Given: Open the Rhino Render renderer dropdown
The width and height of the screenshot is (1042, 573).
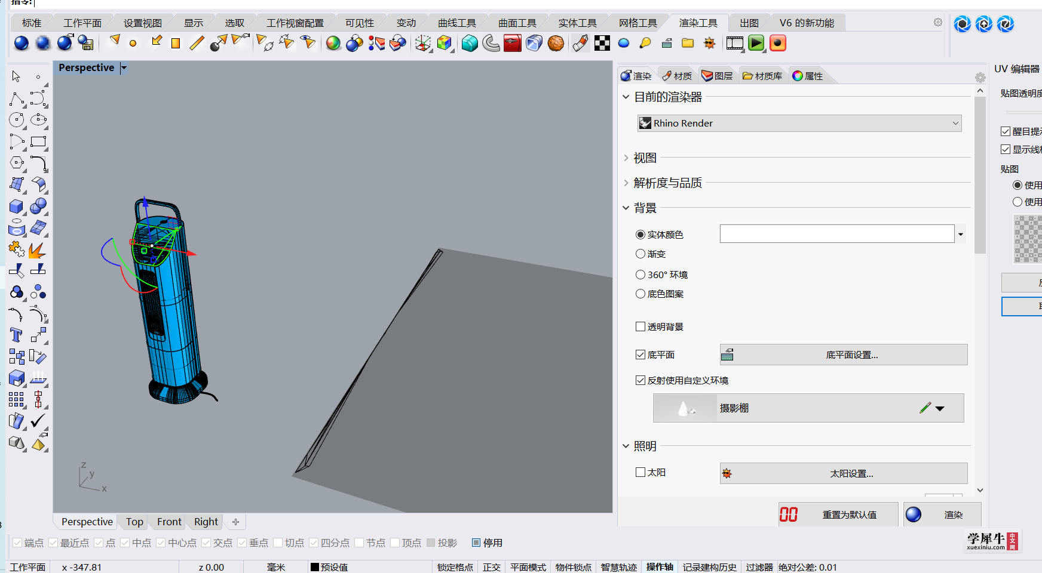Looking at the screenshot, I should pos(799,123).
